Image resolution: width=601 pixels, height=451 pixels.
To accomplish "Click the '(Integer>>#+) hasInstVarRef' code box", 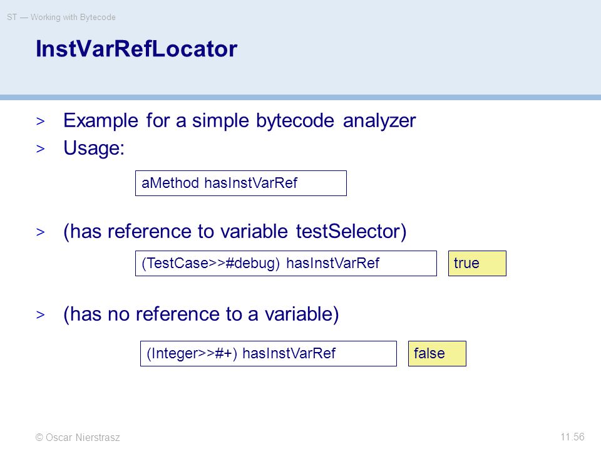I will 269,353.
